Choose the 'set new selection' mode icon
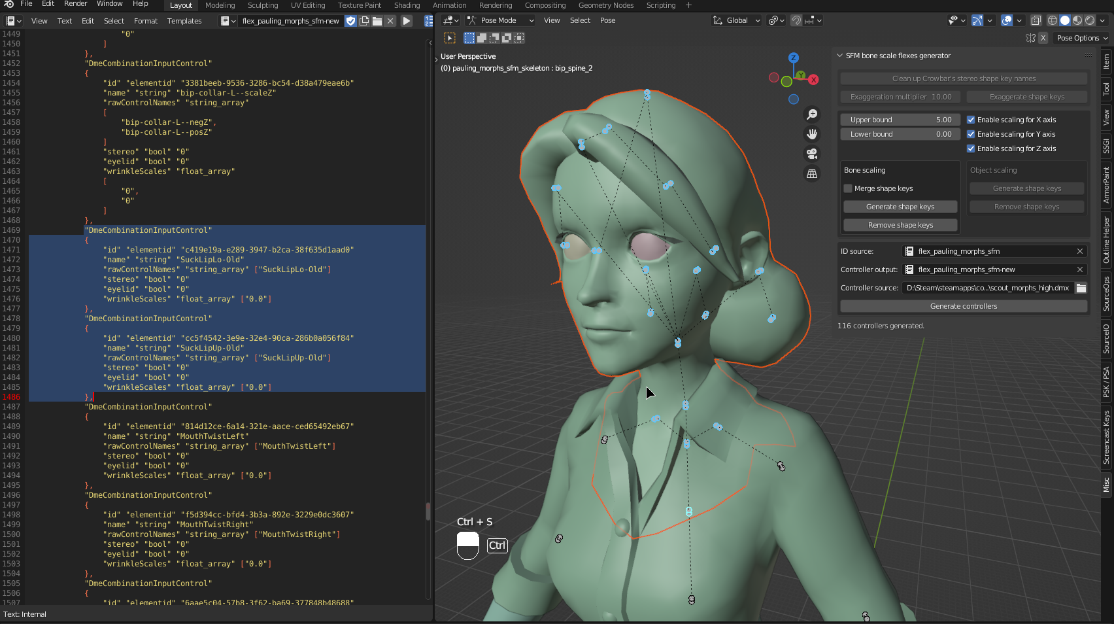Image resolution: width=1114 pixels, height=624 pixels. [469, 38]
